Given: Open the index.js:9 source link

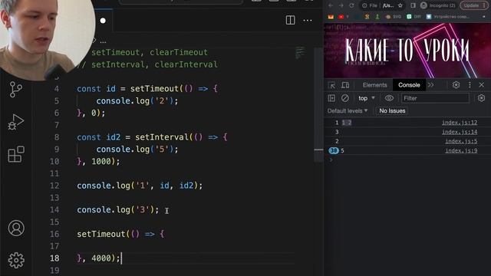Looking at the screenshot, I should (x=461, y=151).
